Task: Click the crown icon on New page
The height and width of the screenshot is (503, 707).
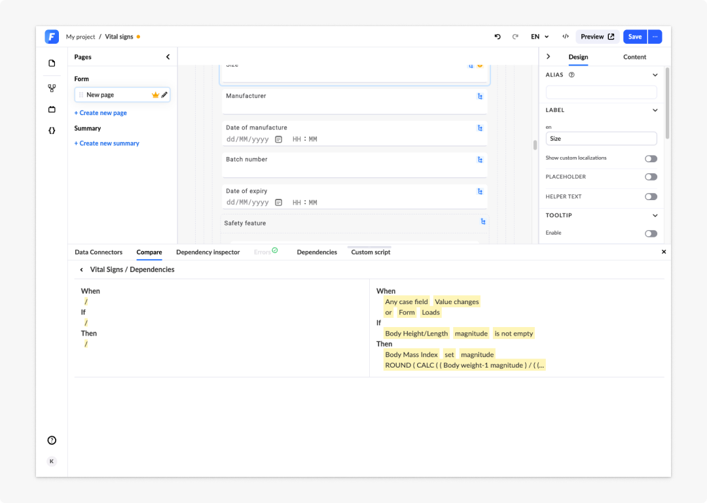Action: point(156,95)
